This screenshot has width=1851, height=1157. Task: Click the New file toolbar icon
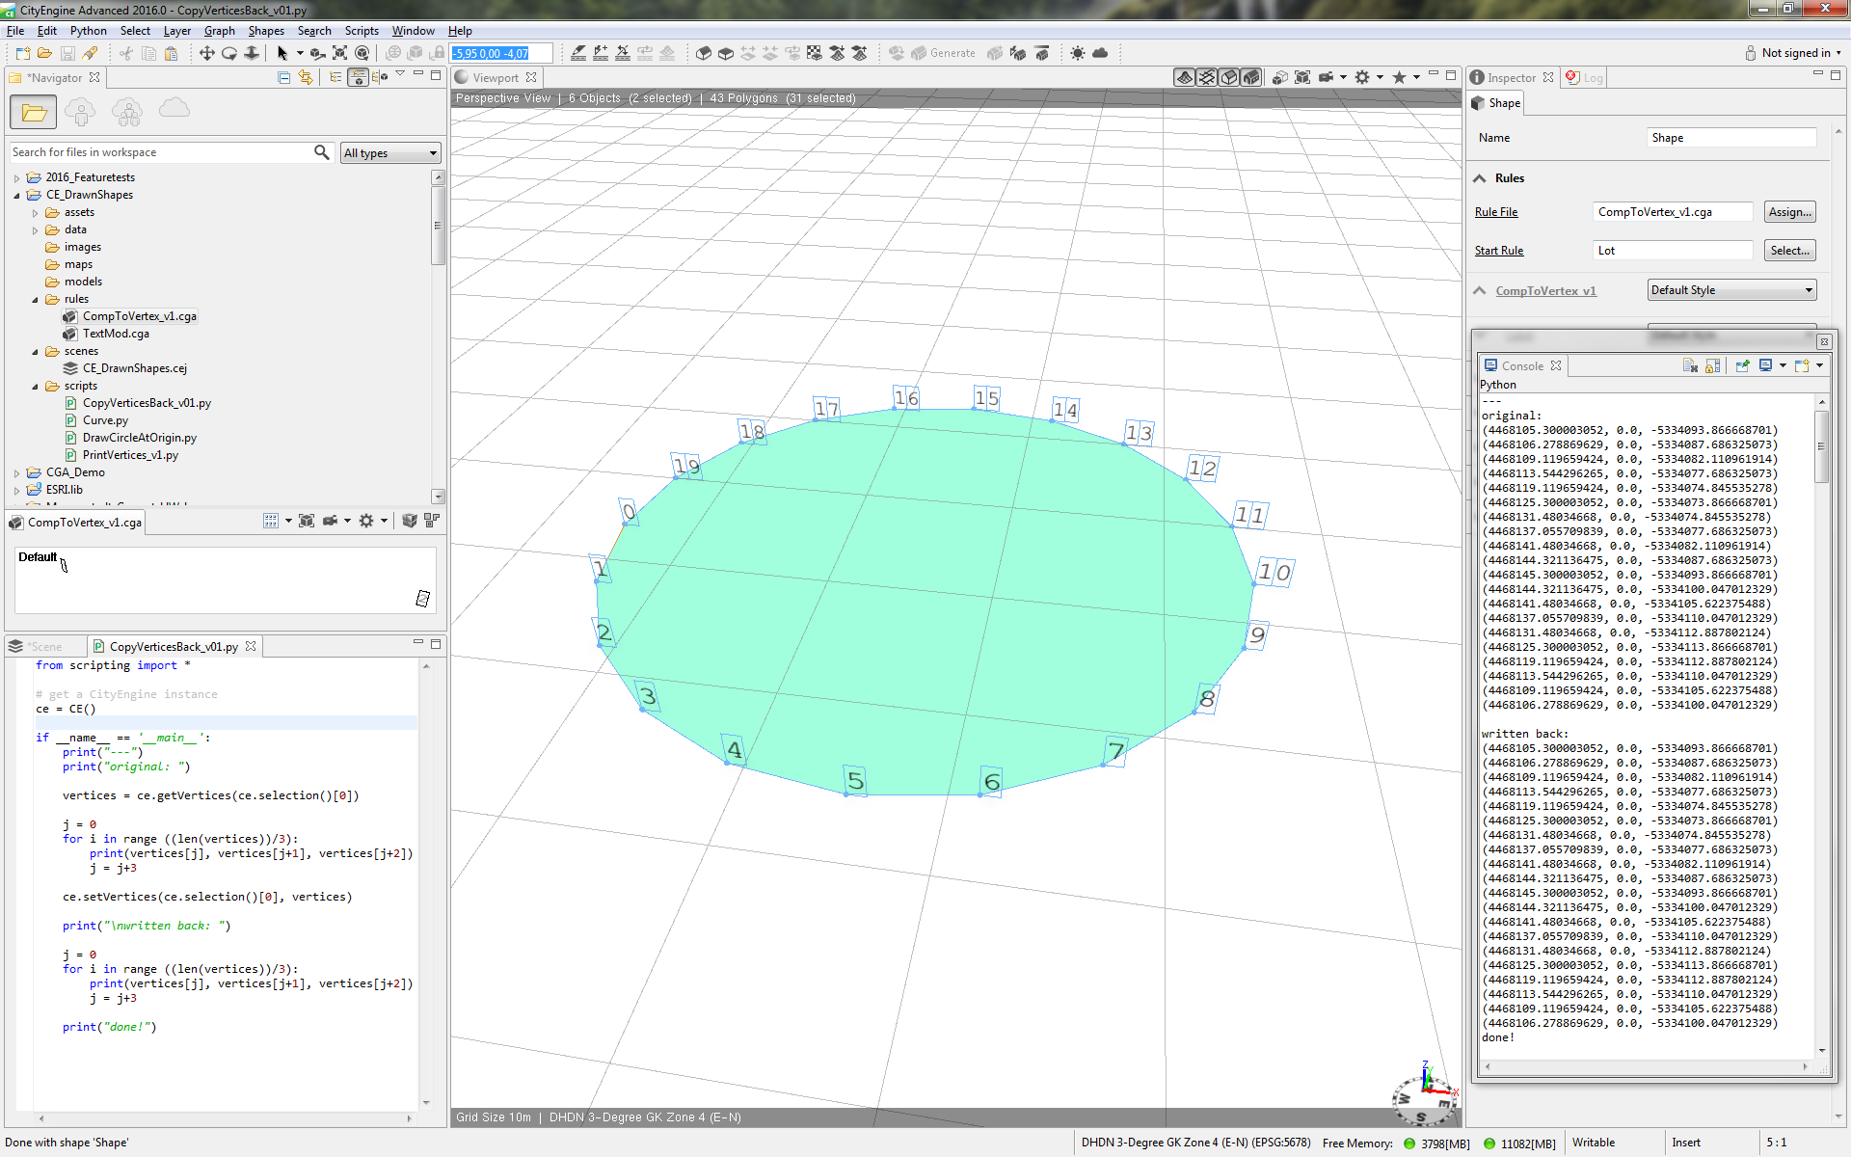pos(22,53)
